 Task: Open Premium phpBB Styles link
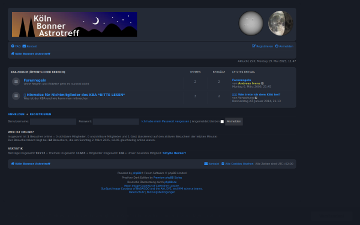167,178
